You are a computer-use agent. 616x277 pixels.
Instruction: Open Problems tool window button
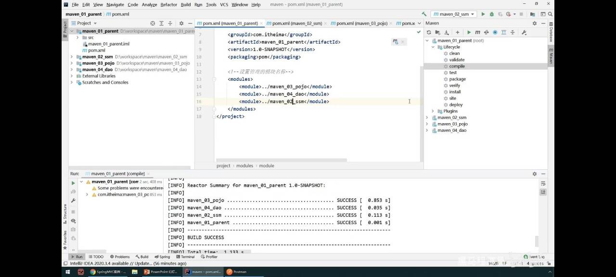pos(120,257)
